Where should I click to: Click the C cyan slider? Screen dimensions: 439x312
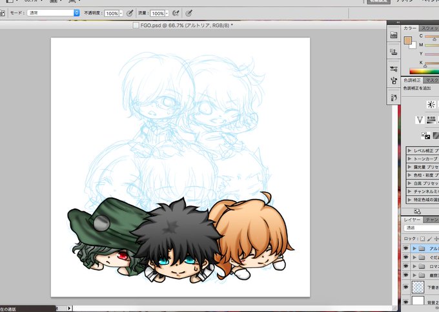pyautogui.click(x=432, y=36)
